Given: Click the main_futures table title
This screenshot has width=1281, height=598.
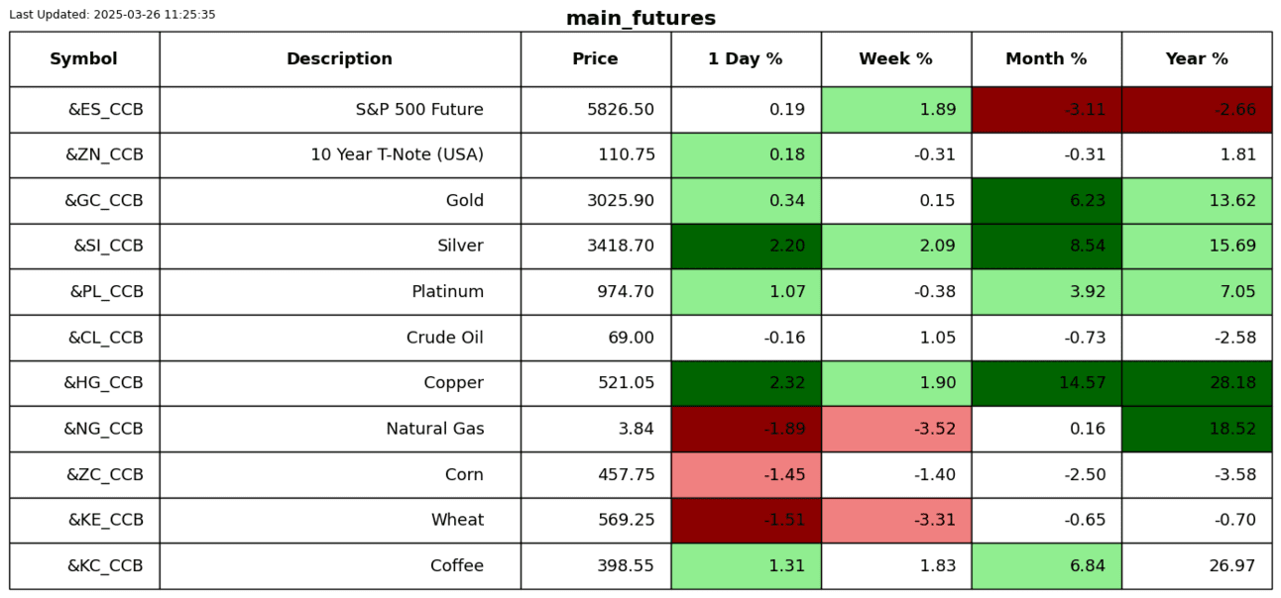Looking at the screenshot, I should (640, 19).
